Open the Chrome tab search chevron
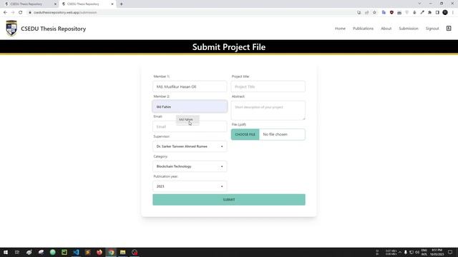458x257 pixels. tap(419, 4)
